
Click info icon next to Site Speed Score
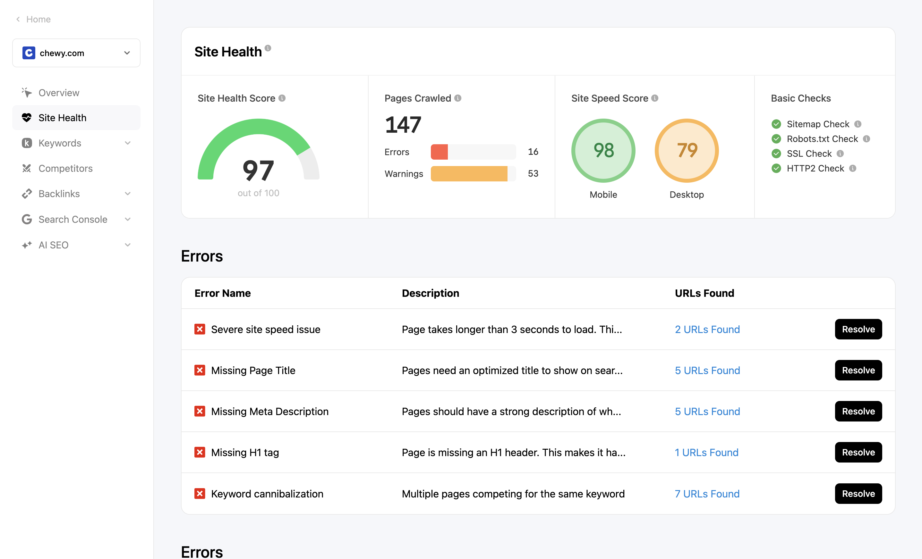(654, 98)
